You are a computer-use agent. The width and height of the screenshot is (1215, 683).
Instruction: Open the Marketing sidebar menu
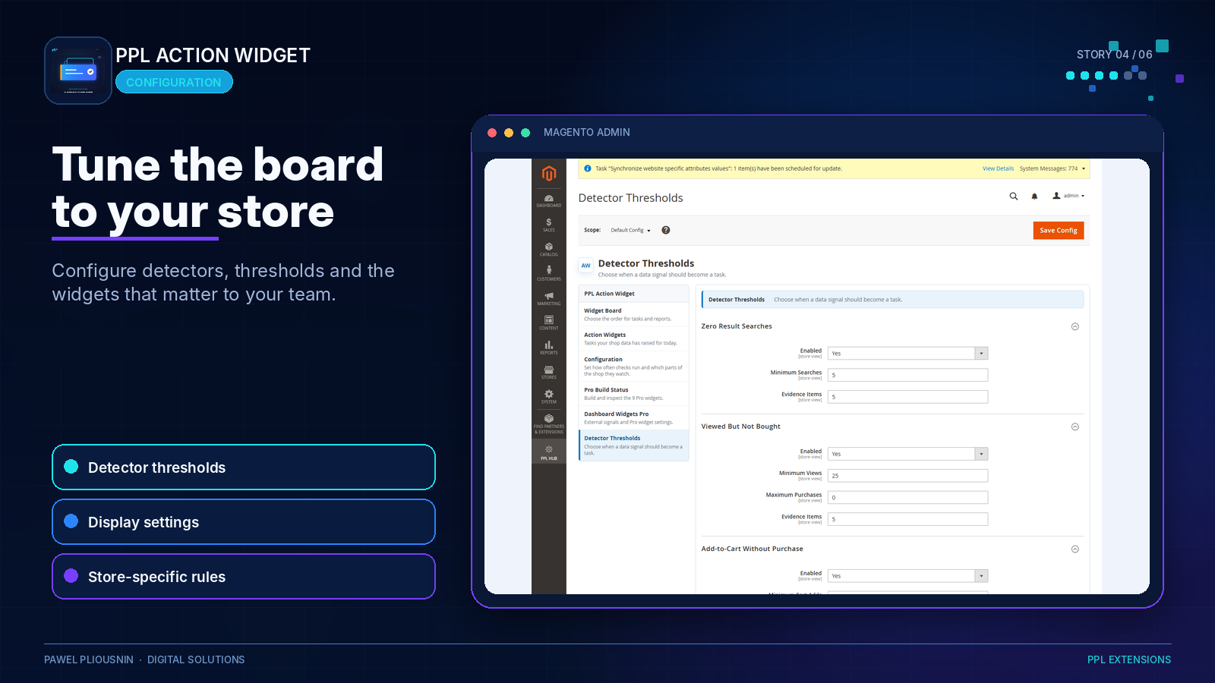[549, 299]
